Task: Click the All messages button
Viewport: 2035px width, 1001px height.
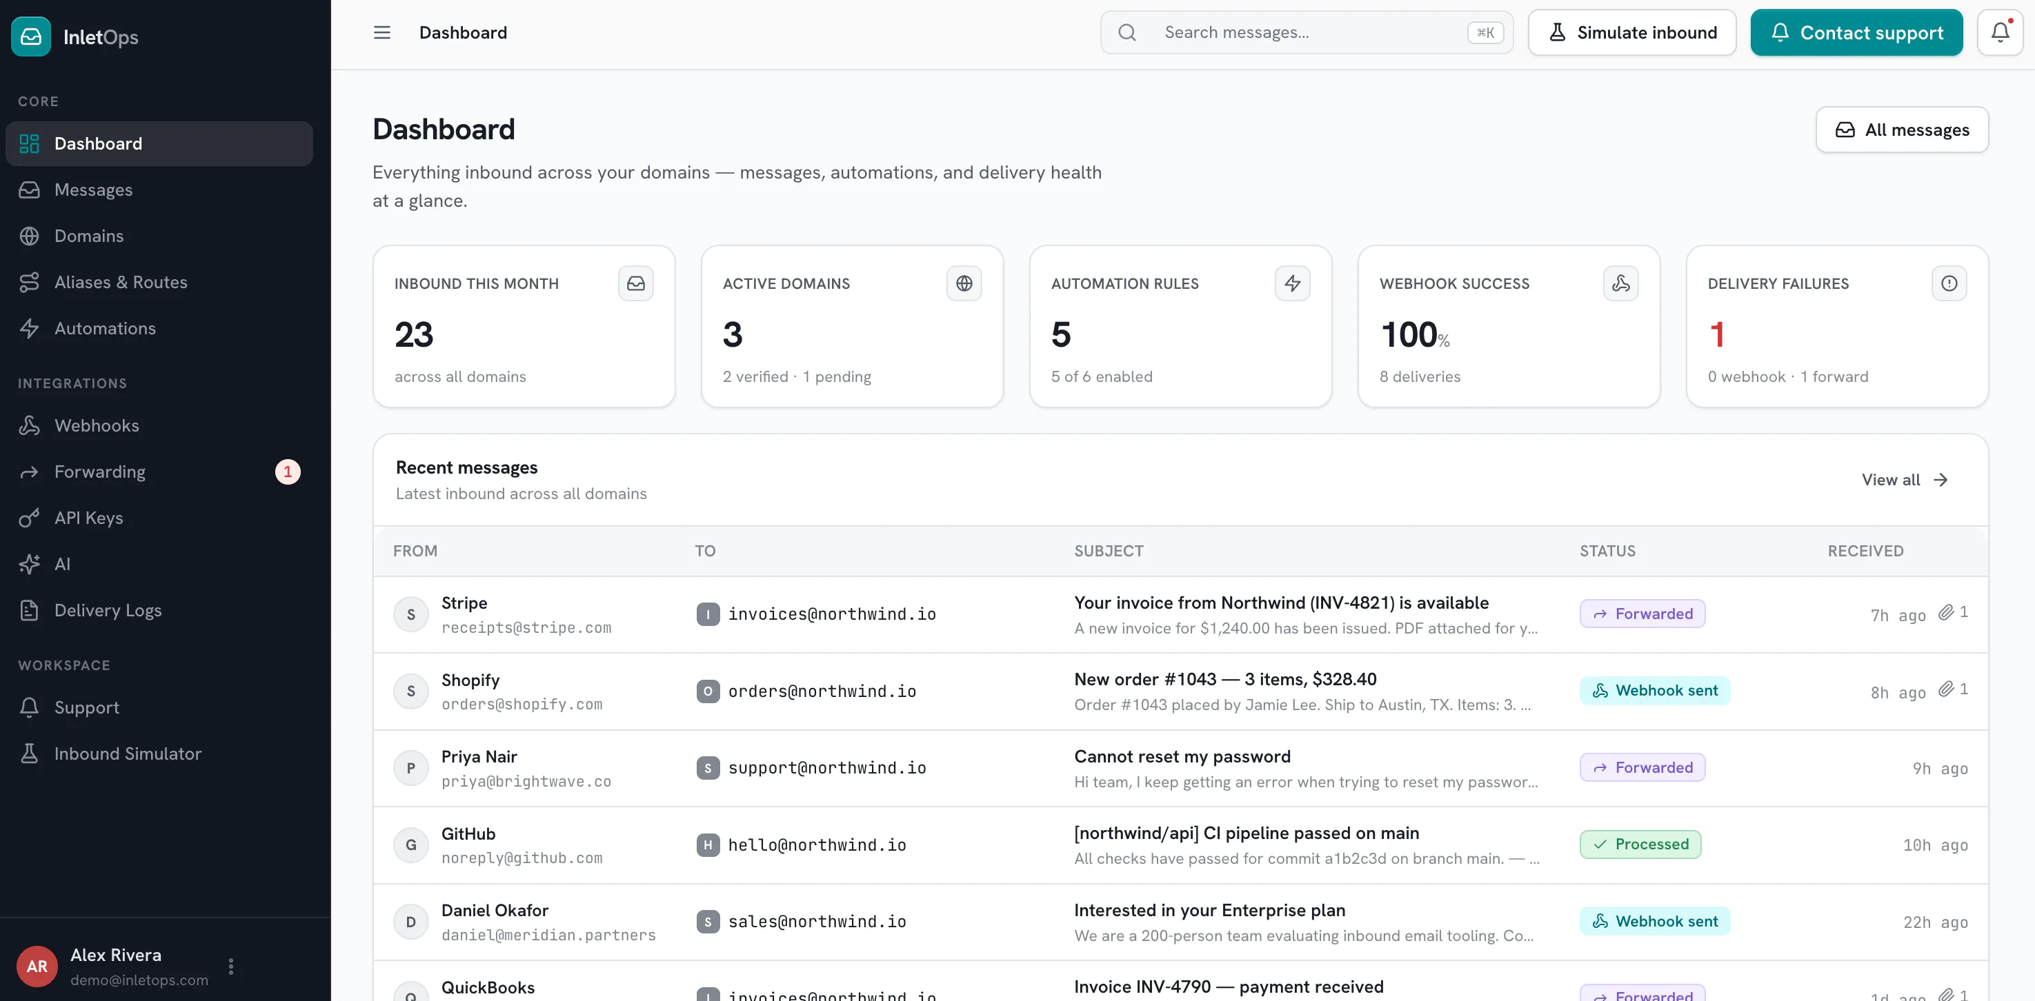Action: tap(1901, 130)
